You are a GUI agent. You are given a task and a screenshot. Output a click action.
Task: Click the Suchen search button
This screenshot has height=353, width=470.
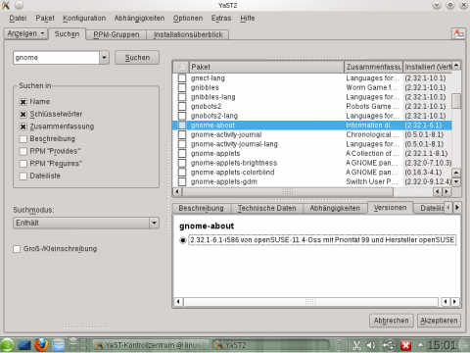[x=137, y=58]
